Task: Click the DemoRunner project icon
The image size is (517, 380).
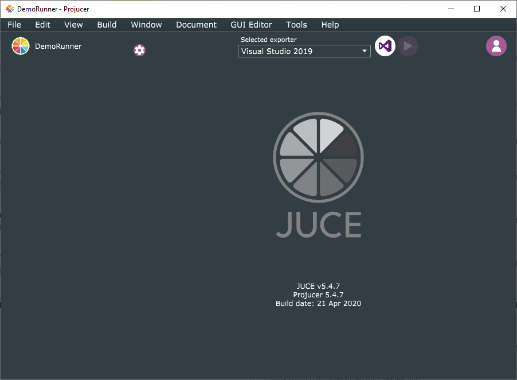Action: point(21,46)
